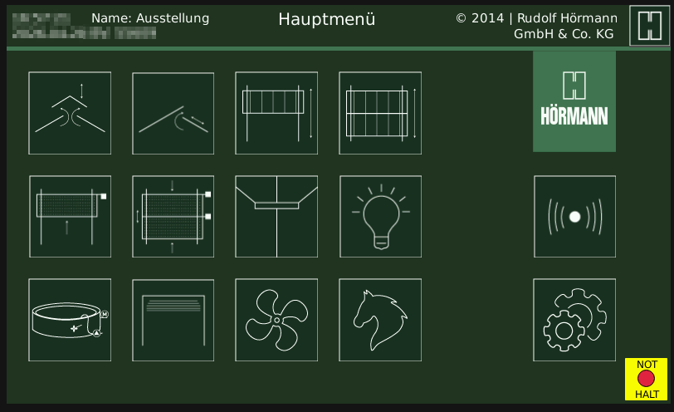Open the rolling door tile
674x412 pixels.
coord(173,320)
